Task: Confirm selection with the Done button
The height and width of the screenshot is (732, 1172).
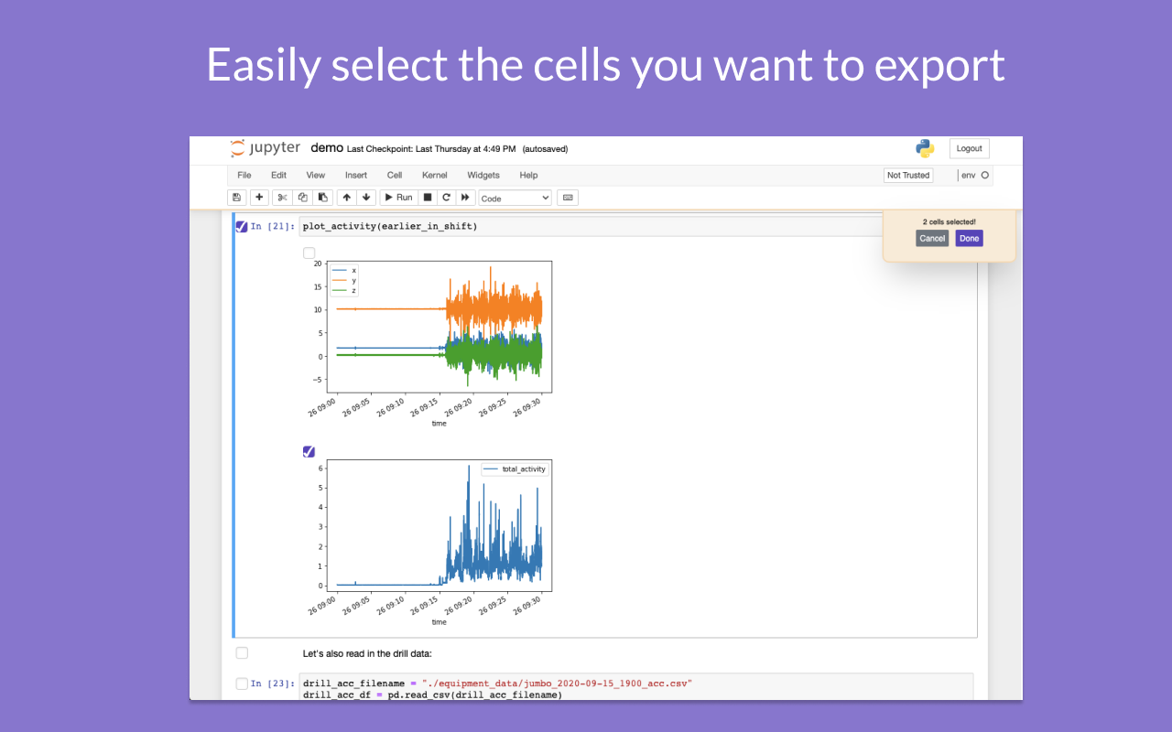Action: (970, 238)
